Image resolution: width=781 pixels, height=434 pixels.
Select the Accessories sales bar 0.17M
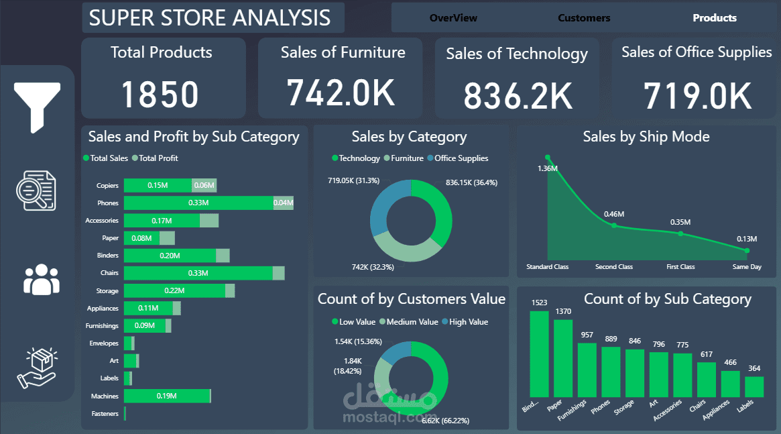coord(162,220)
